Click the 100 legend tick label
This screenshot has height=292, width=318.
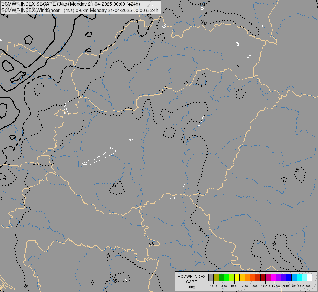[x=213, y=286]
